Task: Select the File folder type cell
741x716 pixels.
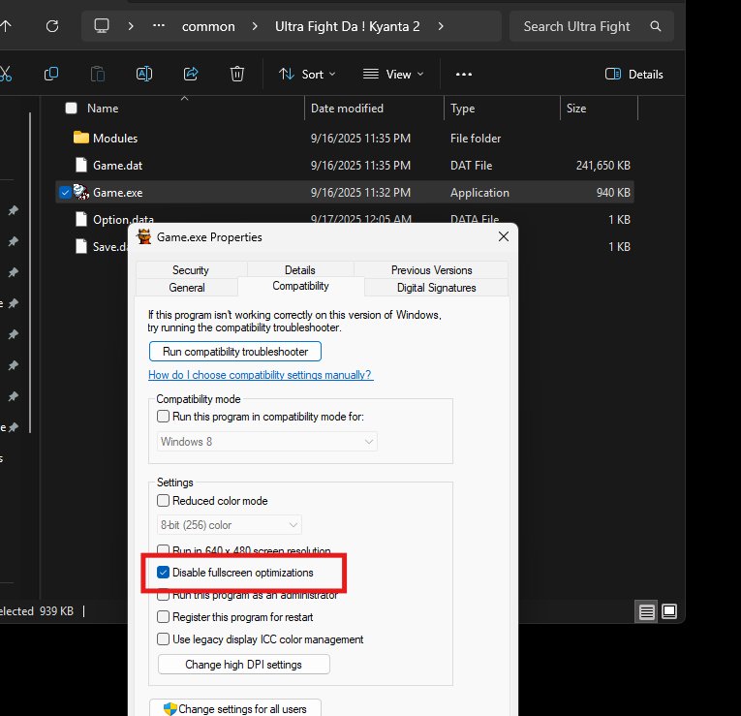Action: pyautogui.click(x=476, y=138)
